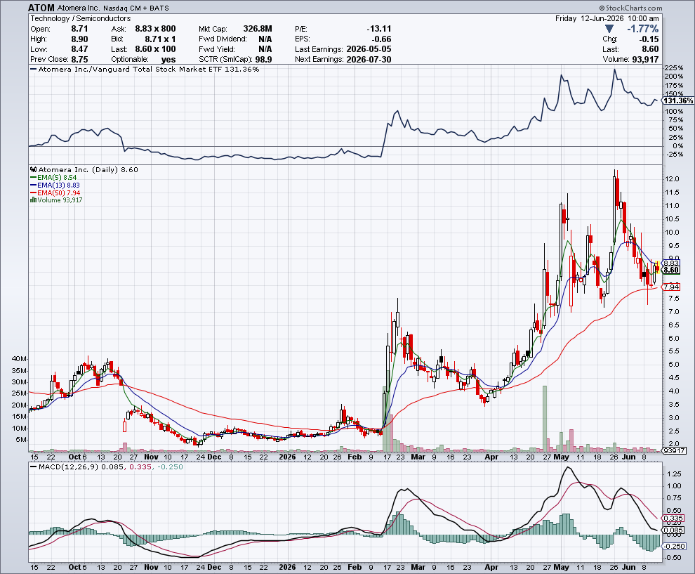The height and width of the screenshot is (574, 695).
Task: Click the blue line marker beside EMA(13)
Action: 33,185
